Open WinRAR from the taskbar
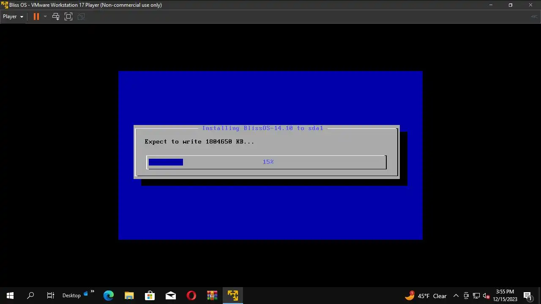The width and height of the screenshot is (541, 304). (212, 296)
